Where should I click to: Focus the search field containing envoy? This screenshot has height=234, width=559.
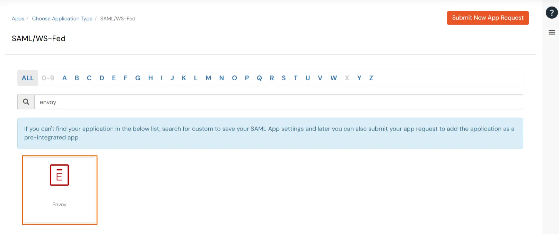pyautogui.click(x=279, y=102)
